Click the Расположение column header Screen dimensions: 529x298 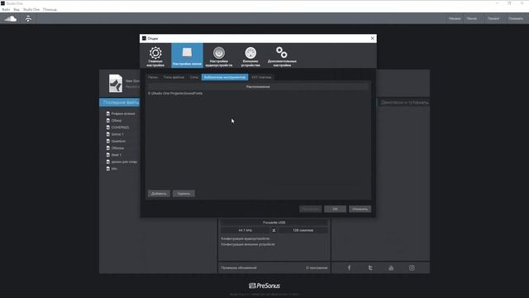(258, 87)
